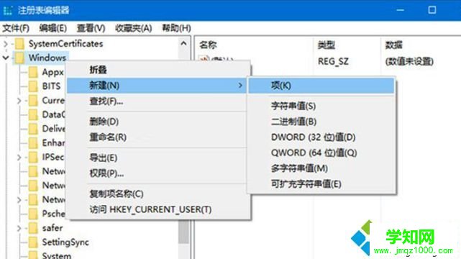Image resolution: width=461 pixels, height=259 pixels.
Task: Maximize the Registry Editor window
Action: pos(432,10)
